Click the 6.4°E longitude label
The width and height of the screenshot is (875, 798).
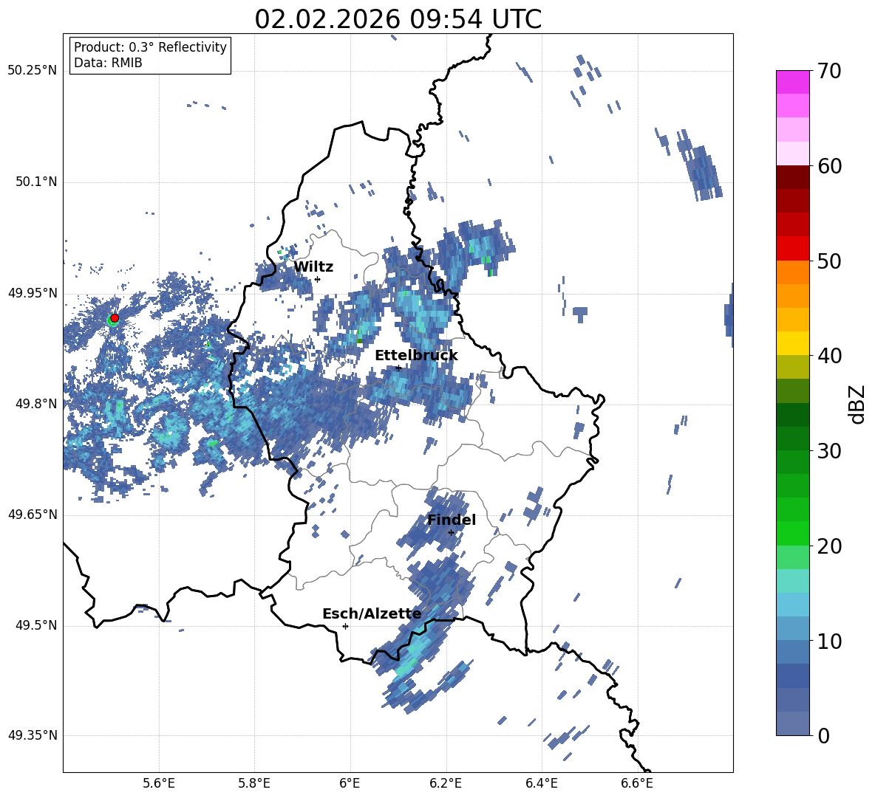541,783
